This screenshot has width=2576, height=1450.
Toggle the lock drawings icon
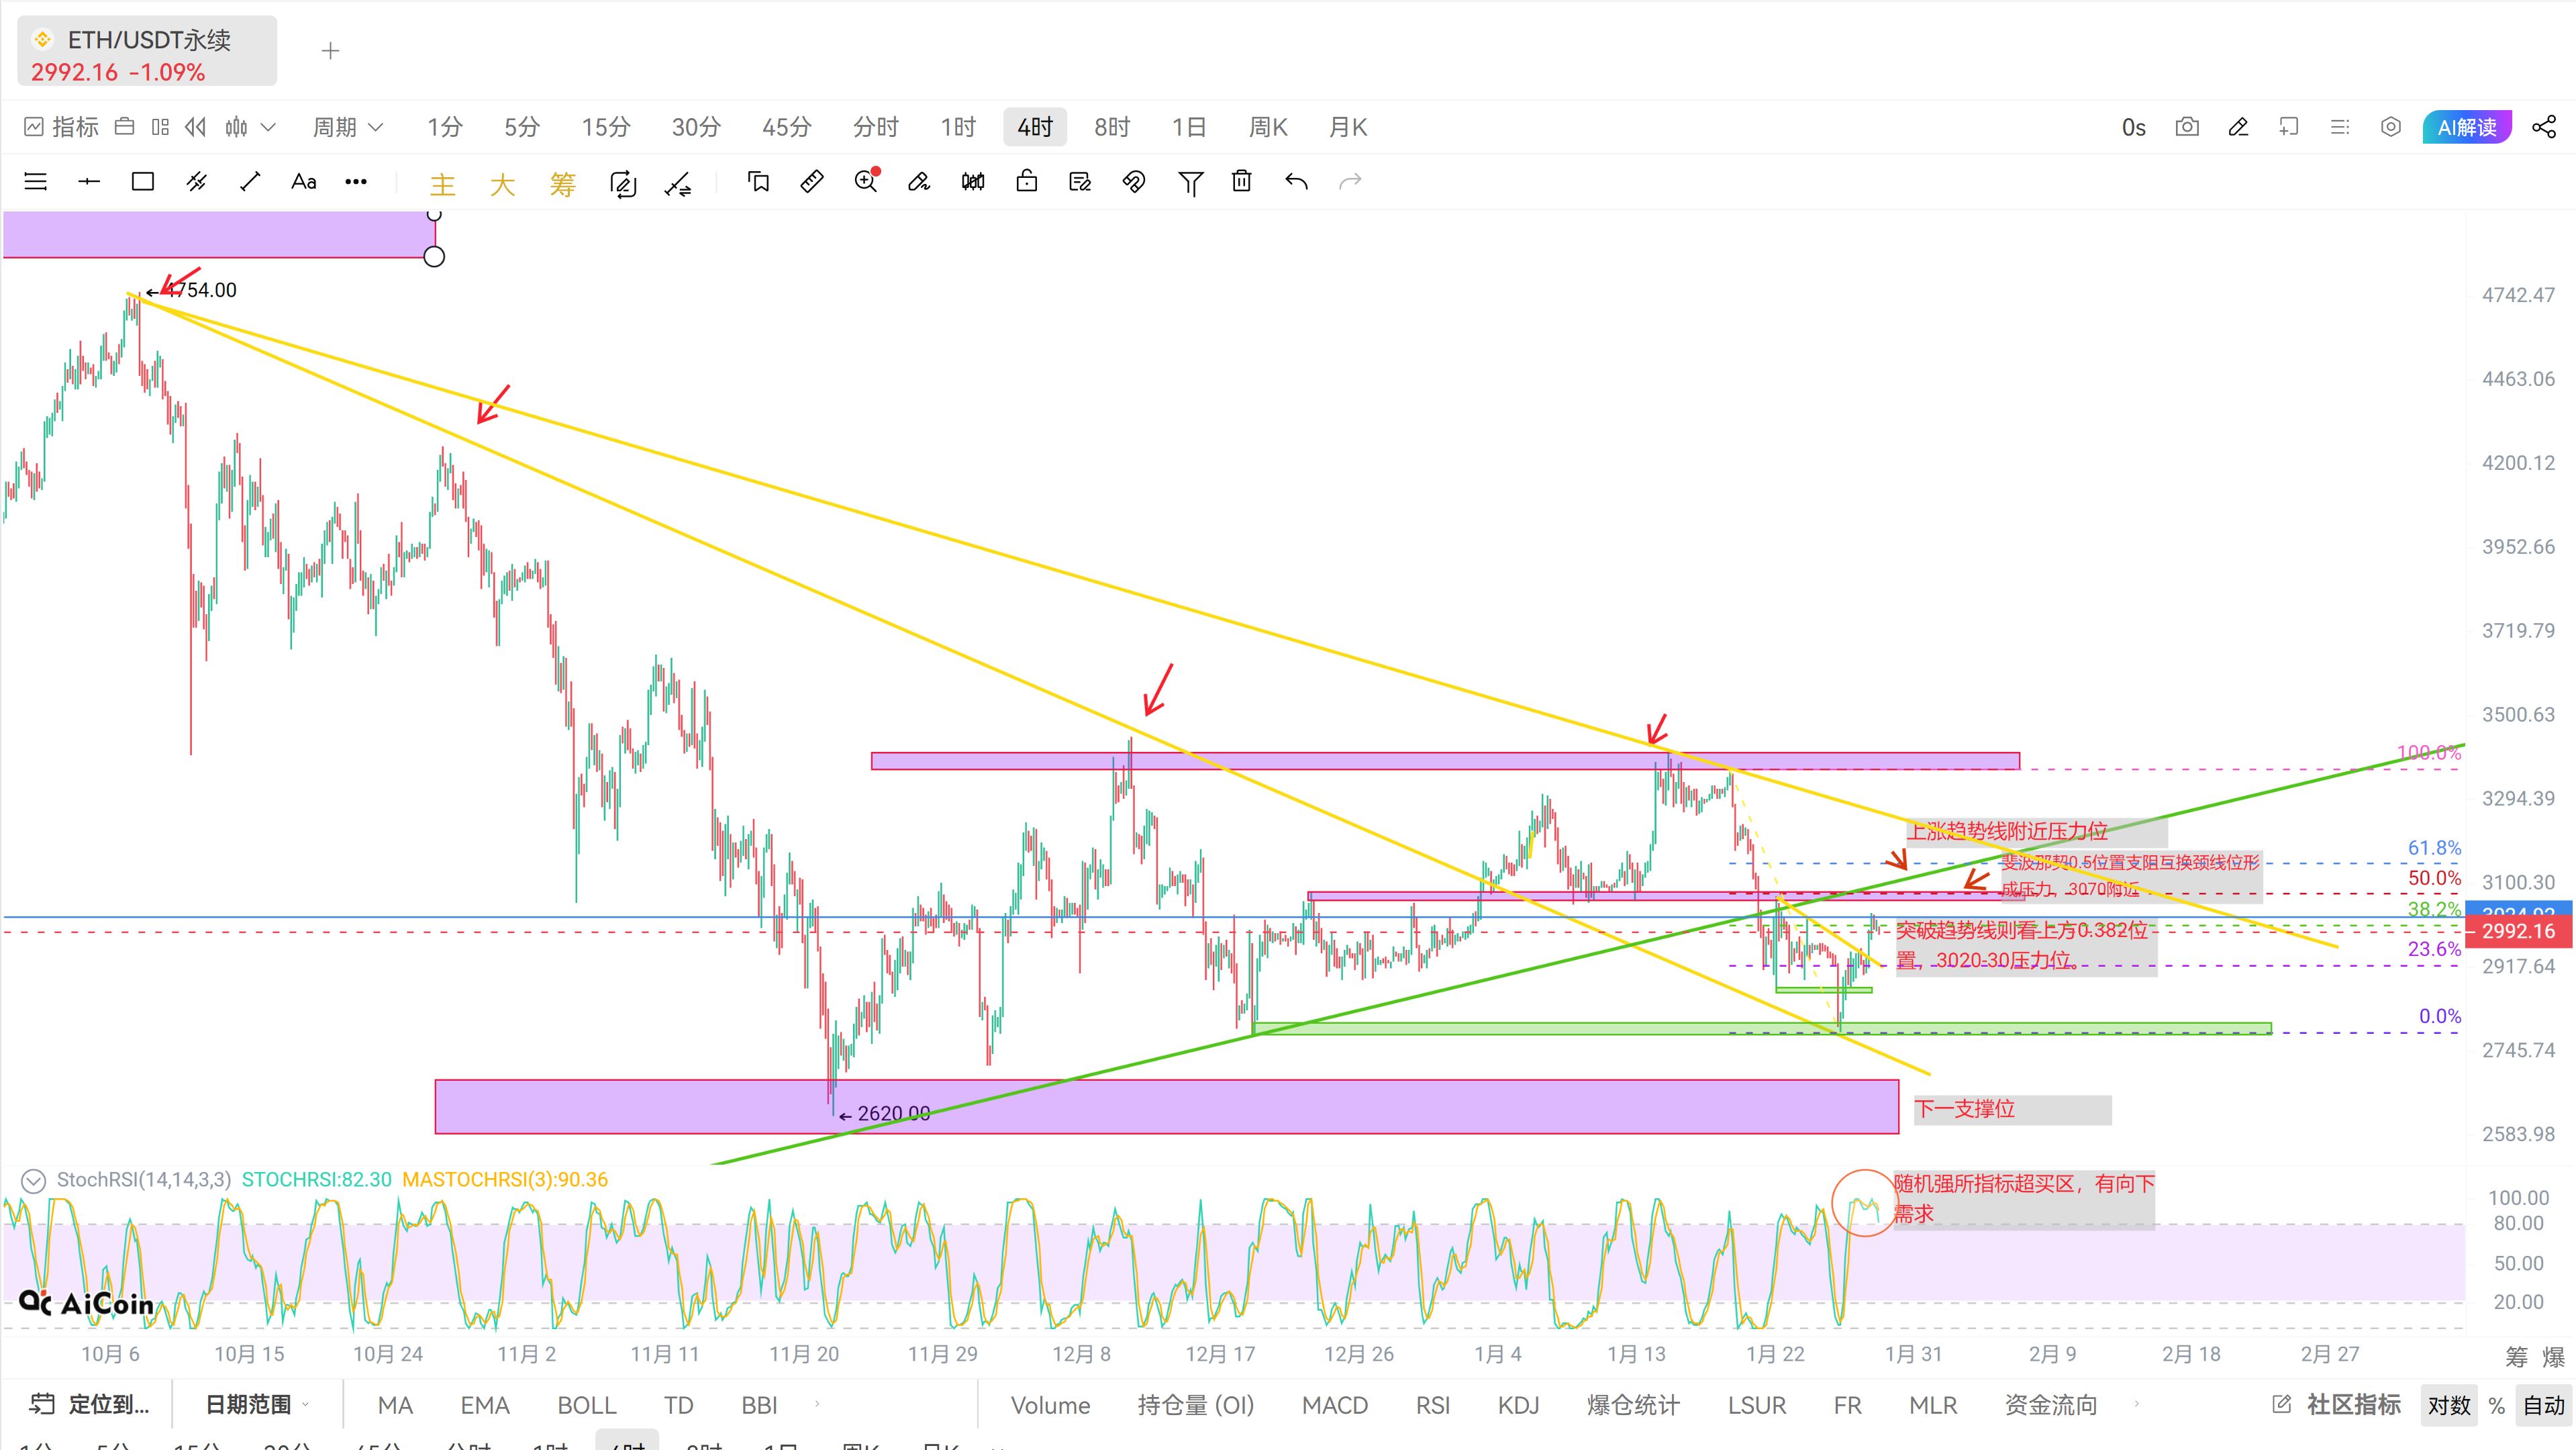click(x=1026, y=181)
